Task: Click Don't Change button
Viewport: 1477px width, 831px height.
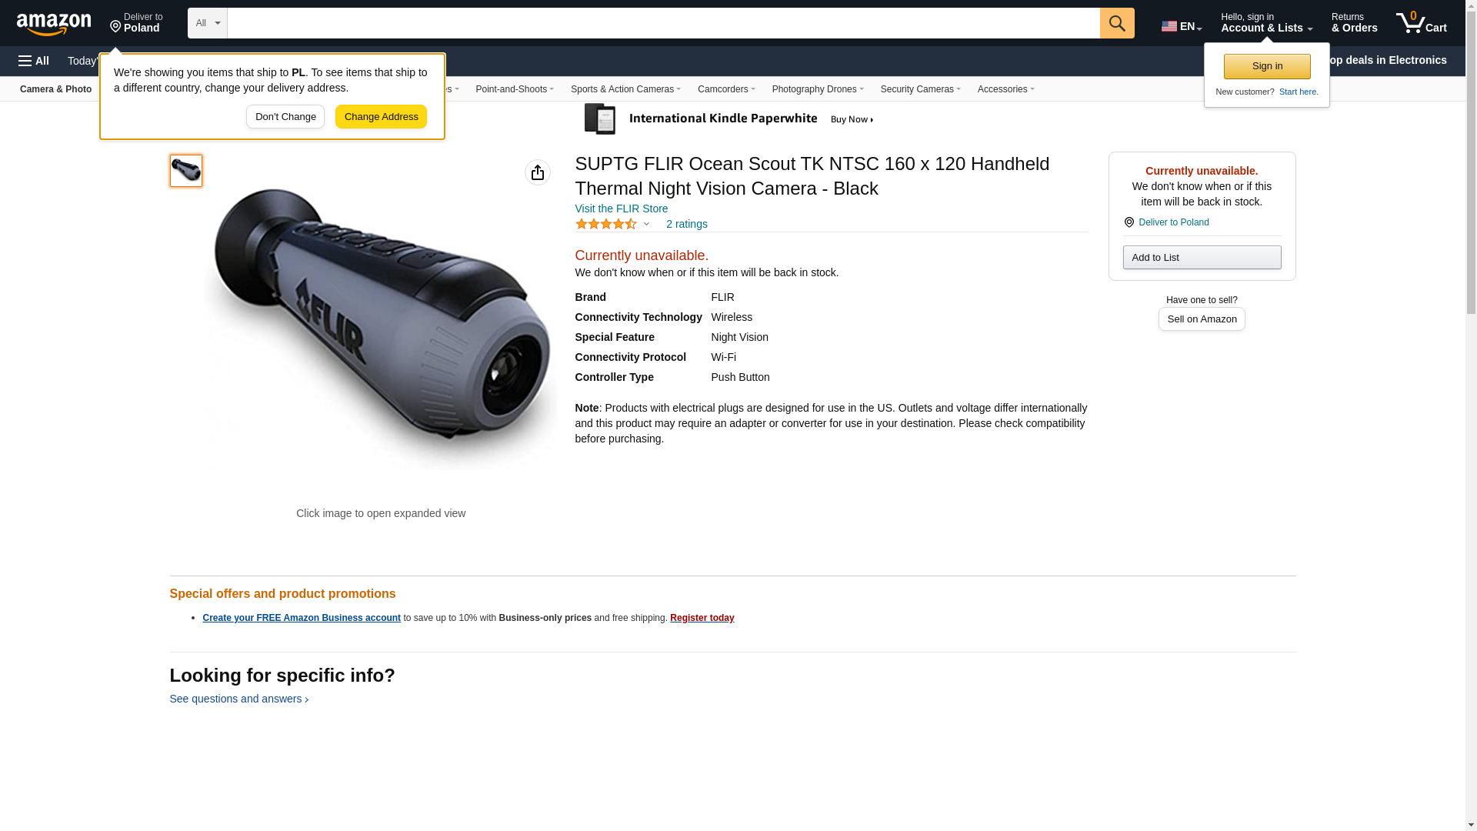Action: [285, 117]
